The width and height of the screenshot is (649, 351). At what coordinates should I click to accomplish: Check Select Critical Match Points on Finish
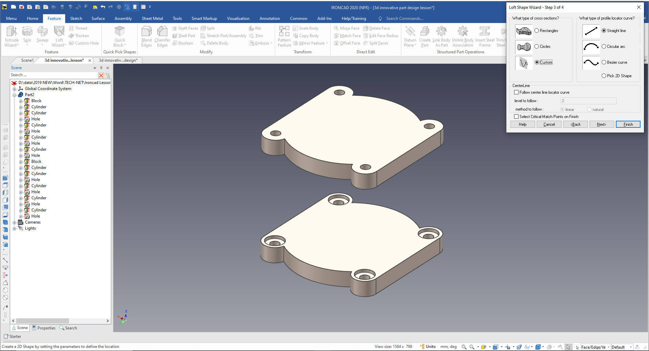[516, 117]
